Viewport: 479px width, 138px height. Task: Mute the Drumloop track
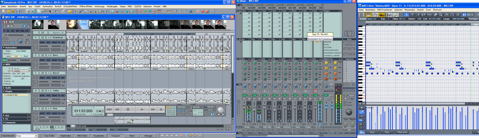click(x=42, y=38)
